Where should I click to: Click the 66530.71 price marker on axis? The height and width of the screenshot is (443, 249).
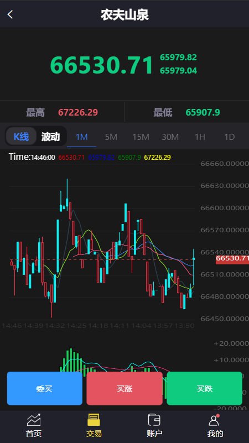pos(232,258)
